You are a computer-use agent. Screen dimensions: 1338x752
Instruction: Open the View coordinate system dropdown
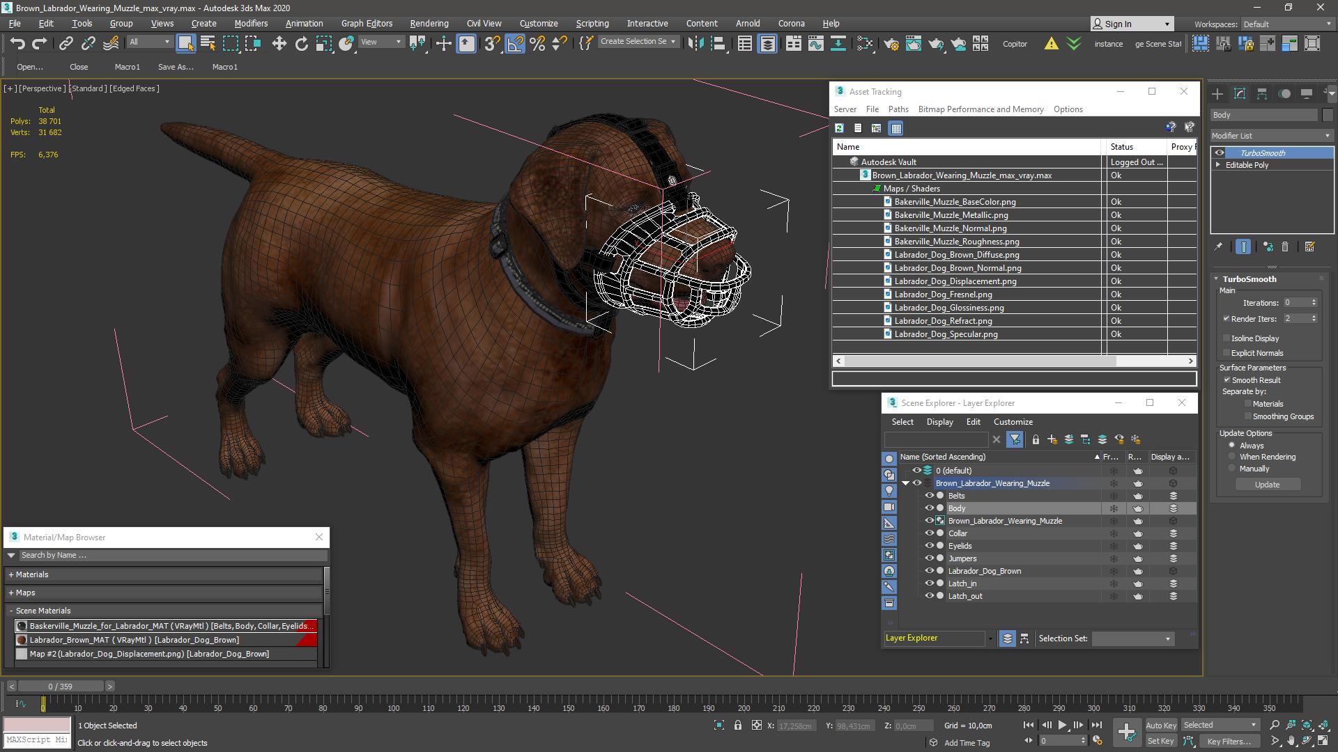coord(380,42)
